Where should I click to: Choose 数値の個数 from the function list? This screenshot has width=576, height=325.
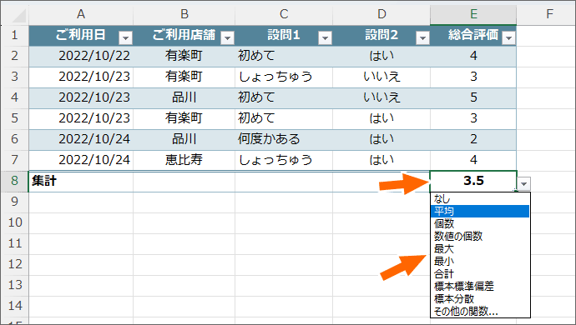(x=480, y=236)
